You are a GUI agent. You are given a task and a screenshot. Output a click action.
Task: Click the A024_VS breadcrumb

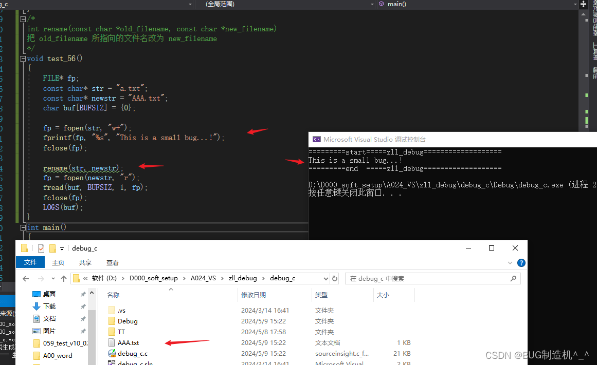(x=203, y=278)
